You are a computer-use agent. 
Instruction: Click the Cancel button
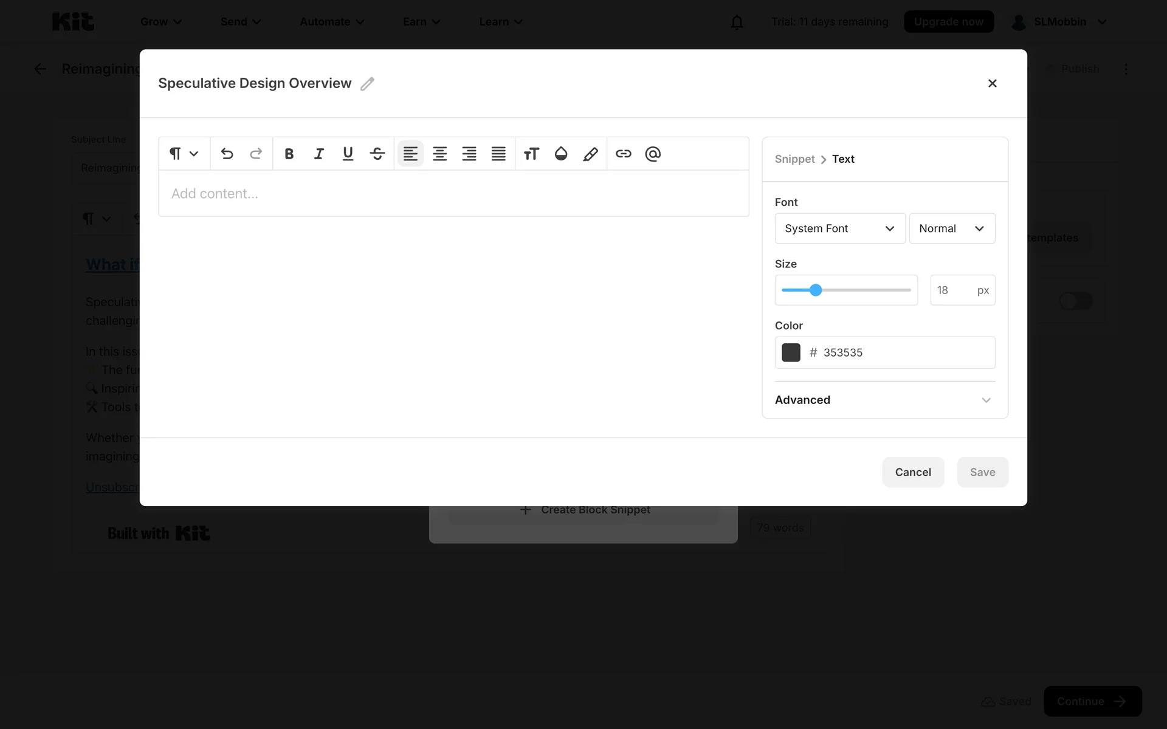click(x=912, y=472)
